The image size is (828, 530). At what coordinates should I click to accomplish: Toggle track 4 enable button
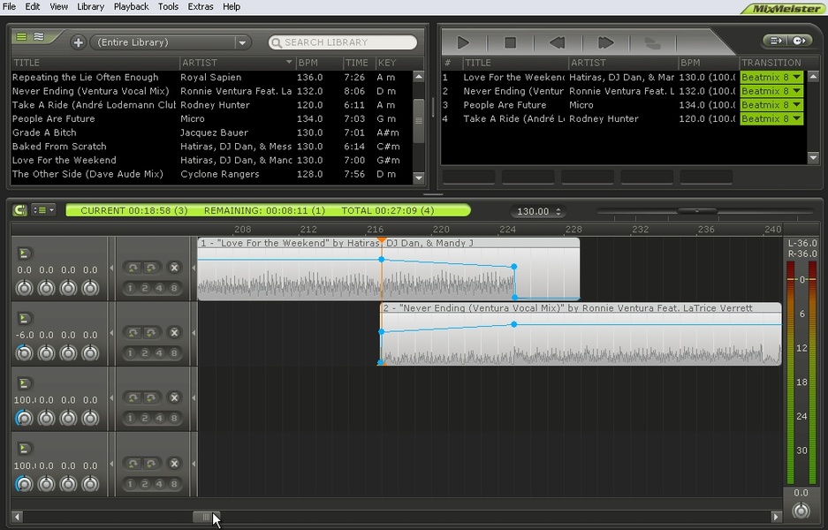[24, 449]
